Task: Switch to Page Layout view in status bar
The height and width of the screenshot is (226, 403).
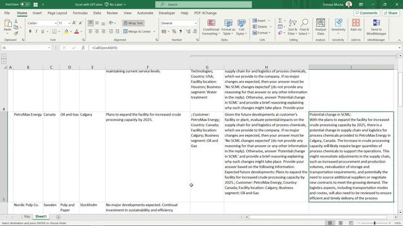Action: 341,223
